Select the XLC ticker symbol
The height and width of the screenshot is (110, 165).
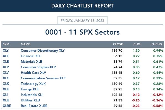click(6, 78)
